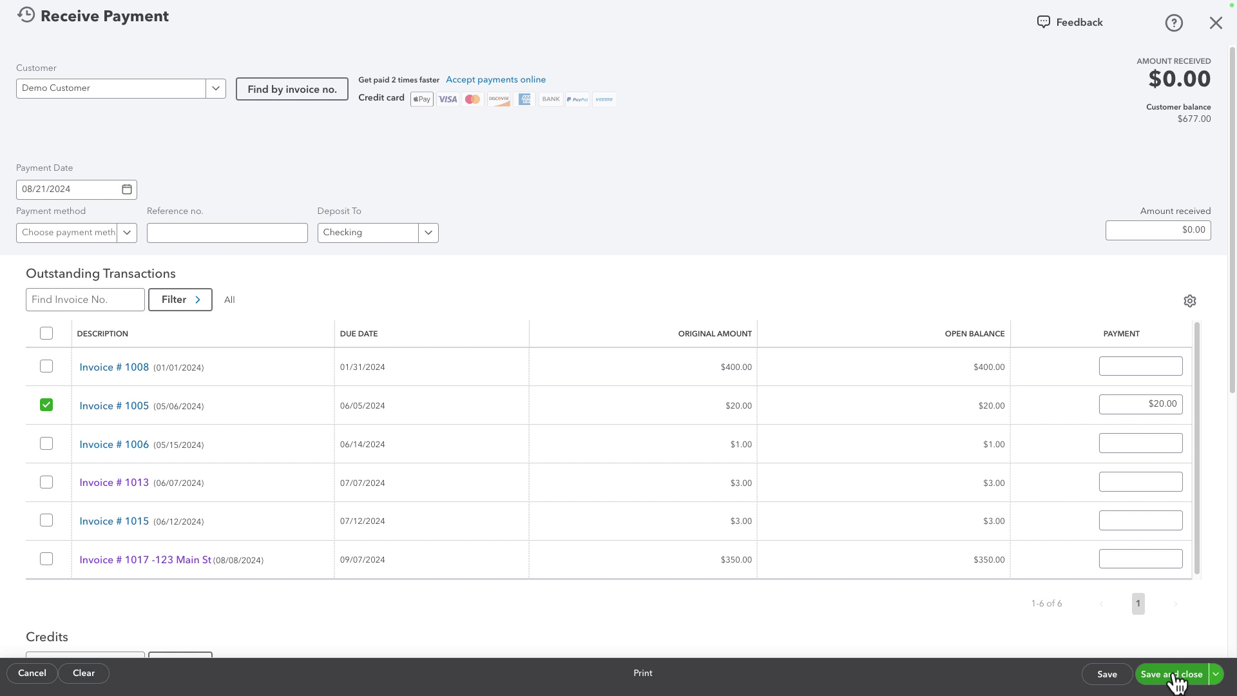Viewport: 1237px width, 696px height.
Task: Click the Mastercard icon
Action: [472, 99]
